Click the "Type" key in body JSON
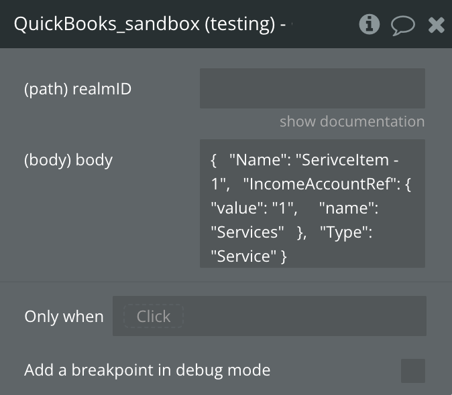The height and width of the screenshot is (395, 452). click(347, 232)
